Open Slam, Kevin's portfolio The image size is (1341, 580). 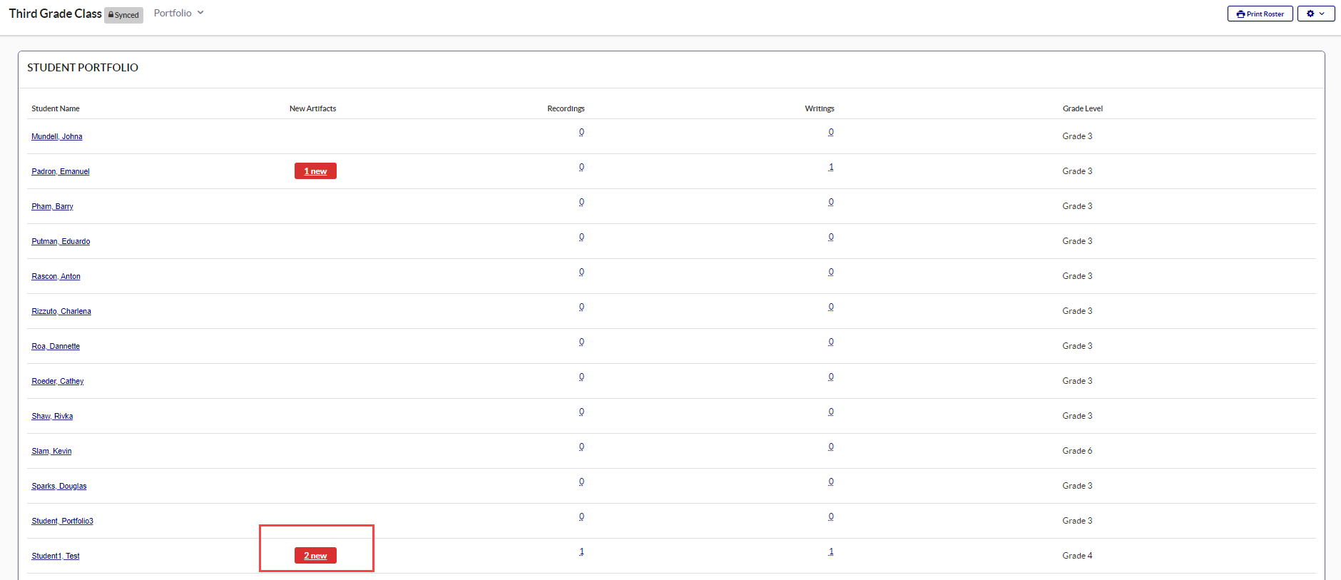[51, 451]
